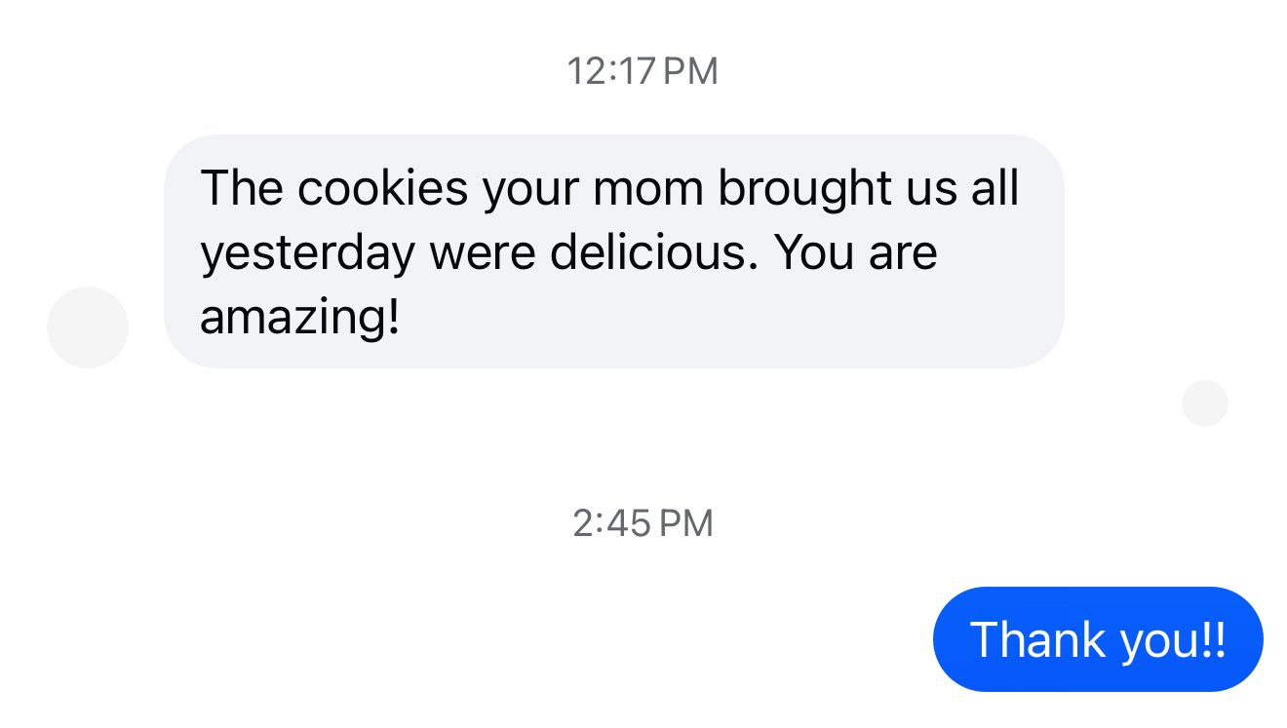Click the word "all" ending the first line

point(994,188)
